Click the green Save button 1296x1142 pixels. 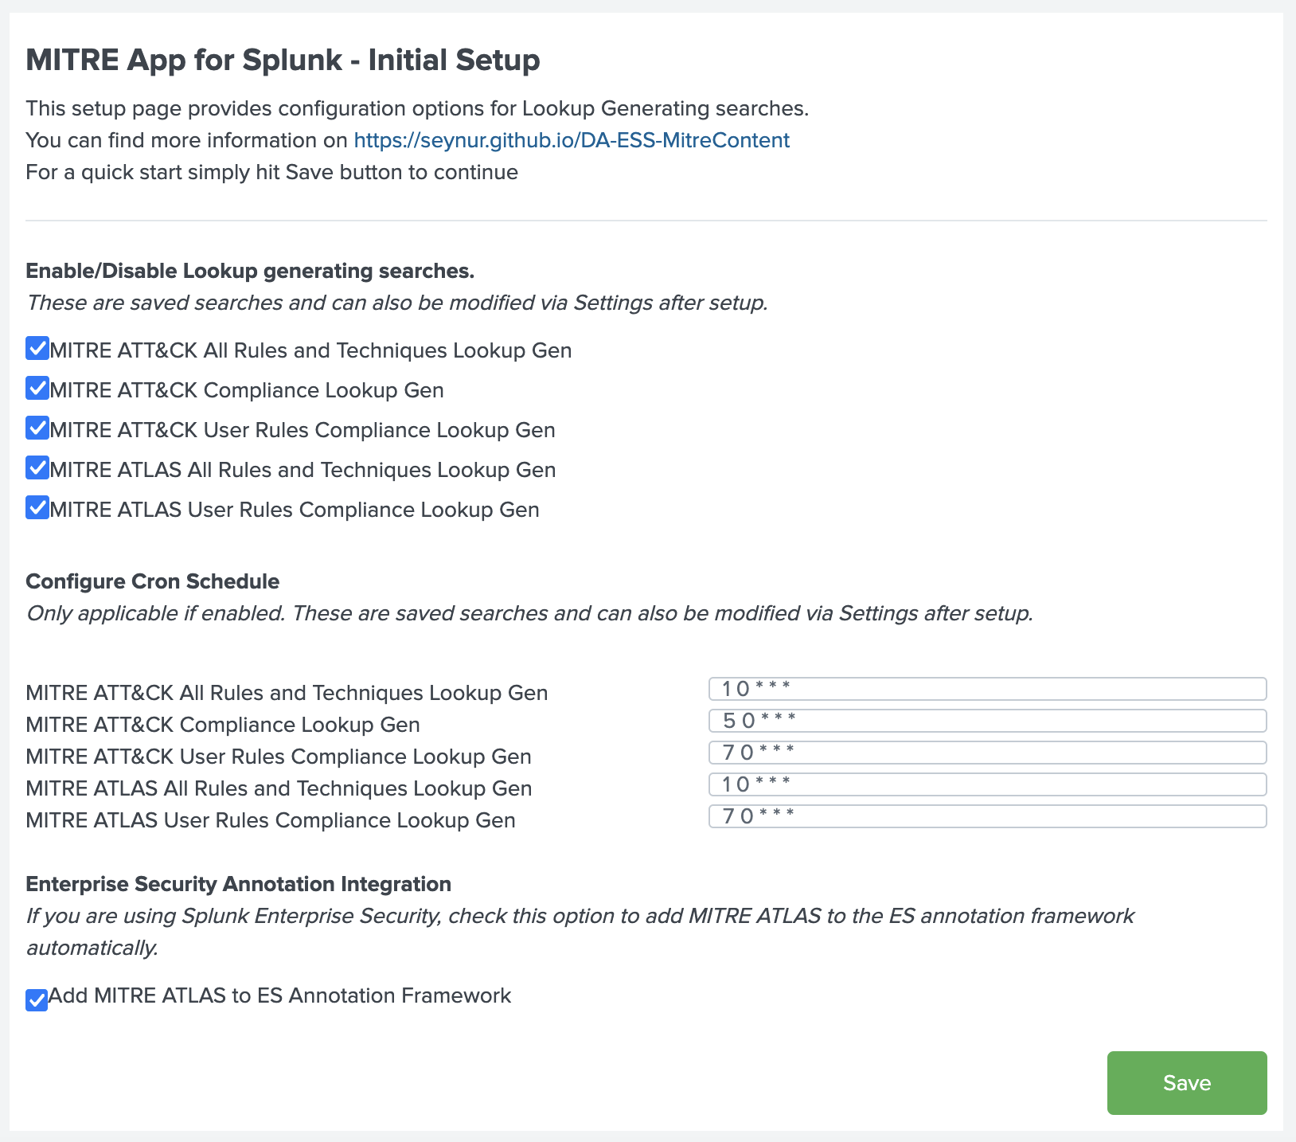pos(1187,1083)
